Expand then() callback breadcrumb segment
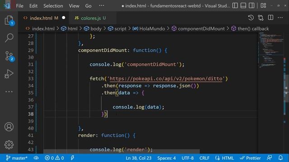 pos(250,29)
